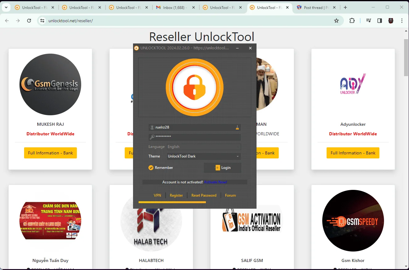The height and width of the screenshot is (270, 409).
Task: Click the browser forward arrow
Action: tap(18, 21)
